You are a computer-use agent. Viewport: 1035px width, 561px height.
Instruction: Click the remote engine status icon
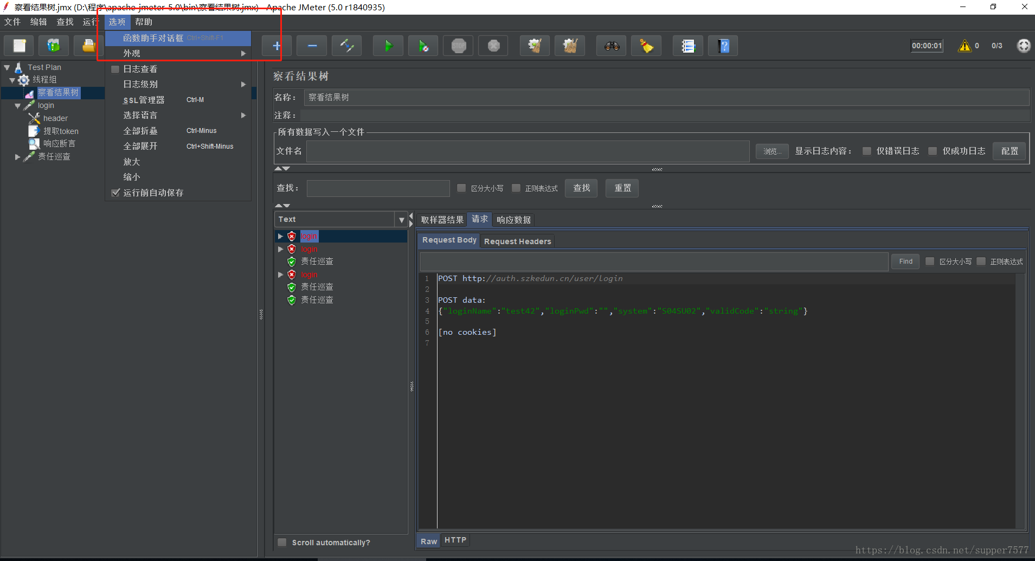coord(1024,46)
